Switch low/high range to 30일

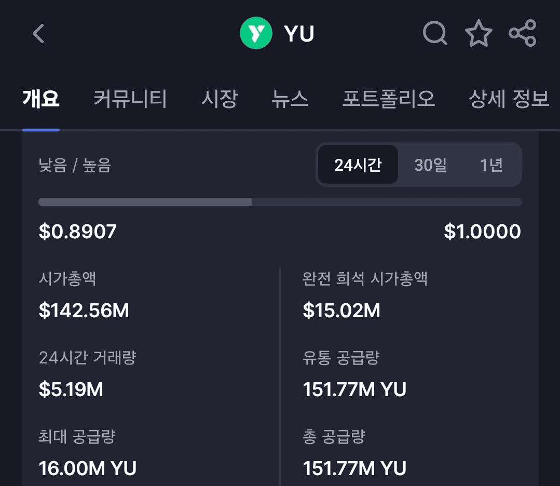(x=430, y=165)
